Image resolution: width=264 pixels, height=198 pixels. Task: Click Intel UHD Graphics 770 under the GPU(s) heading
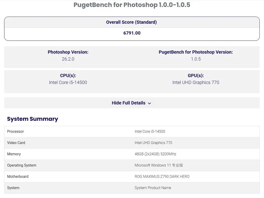196,82
